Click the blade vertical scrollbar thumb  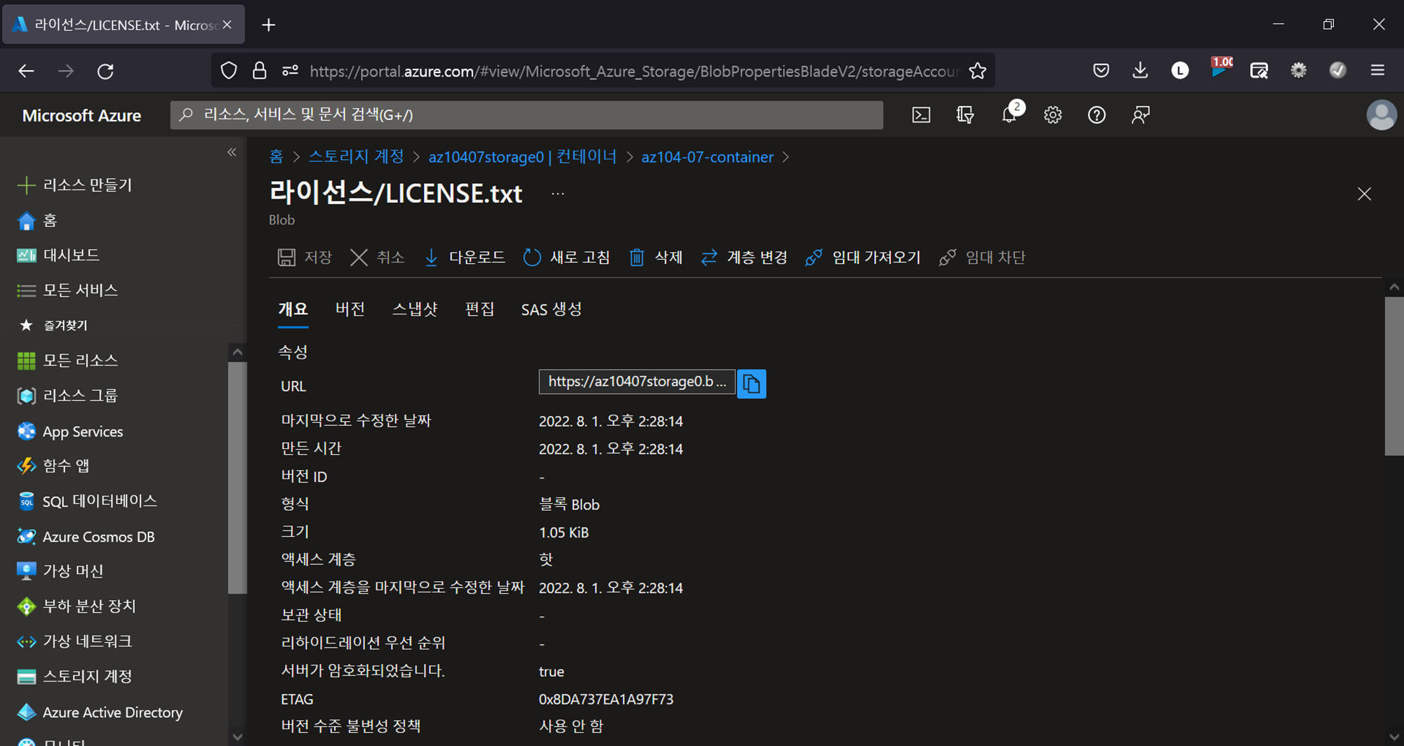coord(1393,376)
